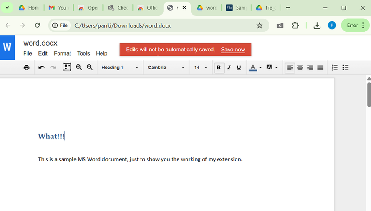This screenshot has height=211, width=371.
Task: Click the Fit to page icon
Action: tap(67, 68)
